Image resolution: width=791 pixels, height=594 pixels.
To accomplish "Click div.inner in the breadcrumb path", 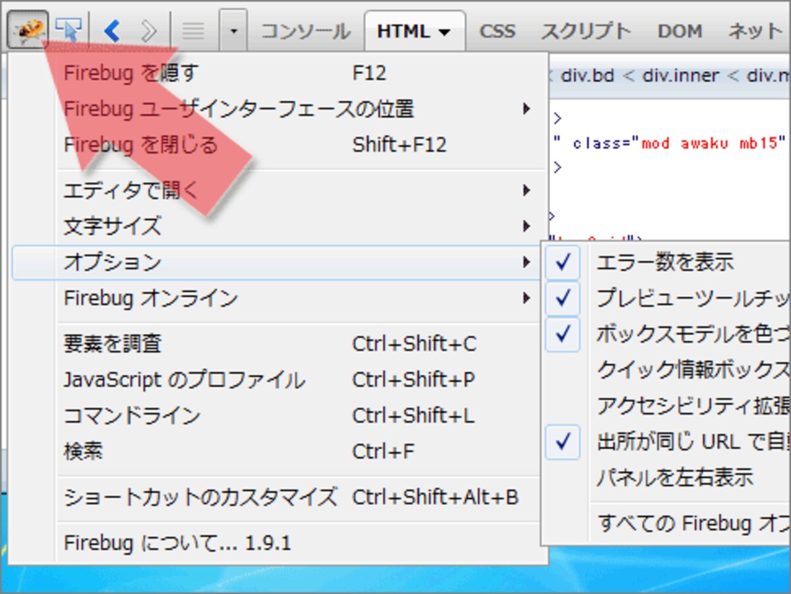I will [681, 75].
